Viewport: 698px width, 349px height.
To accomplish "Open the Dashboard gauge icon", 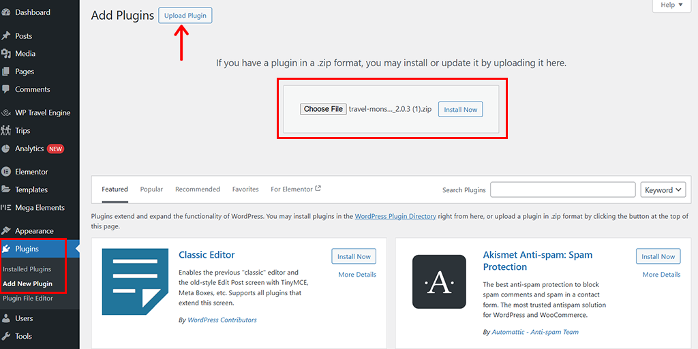I will pyautogui.click(x=6, y=12).
